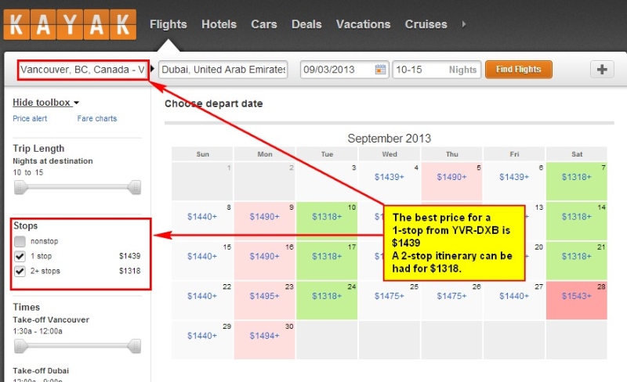Open the Fare charts link
Image resolution: width=627 pixels, height=382 pixels.
[x=96, y=119]
